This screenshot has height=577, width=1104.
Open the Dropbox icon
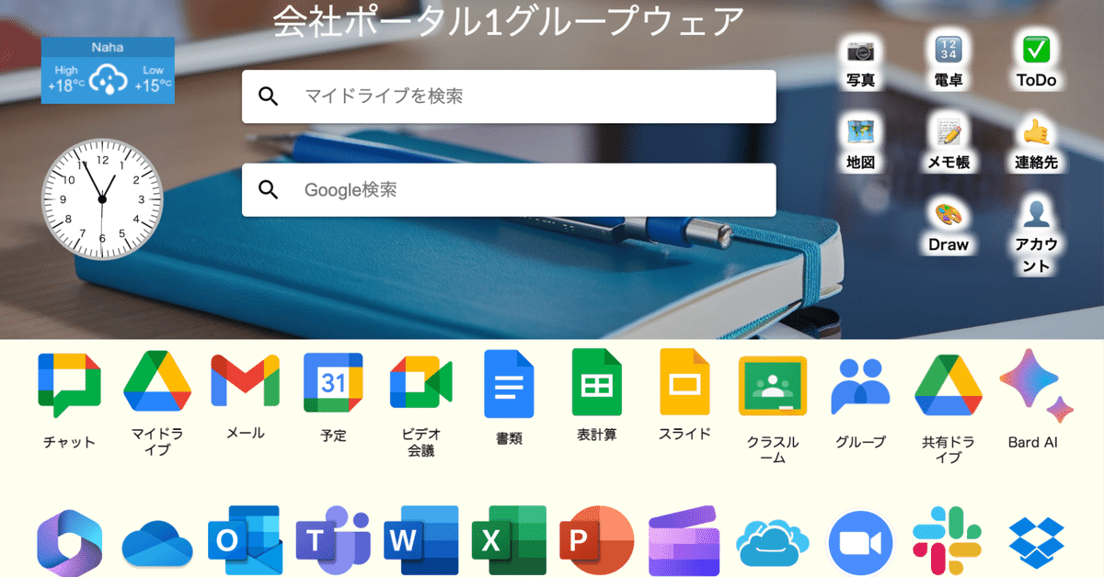(x=1037, y=542)
